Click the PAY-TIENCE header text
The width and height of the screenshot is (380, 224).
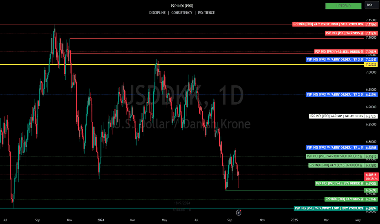click(x=206, y=13)
